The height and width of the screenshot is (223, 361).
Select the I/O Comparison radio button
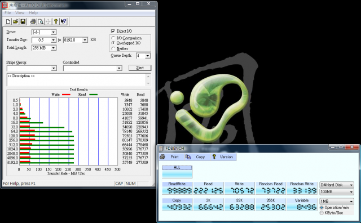pyautogui.click(x=113, y=38)
